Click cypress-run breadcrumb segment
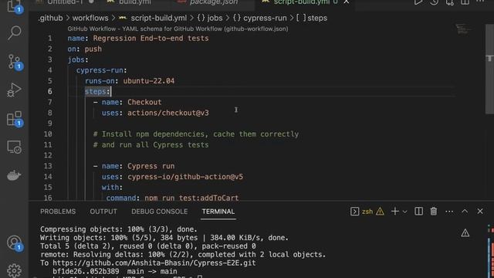494x278 pixels. pyautogui.click(x=265, y=18)
